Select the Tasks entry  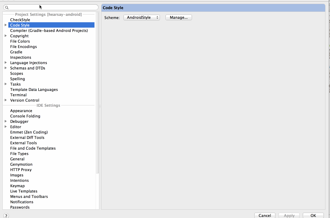coord(15,84)
